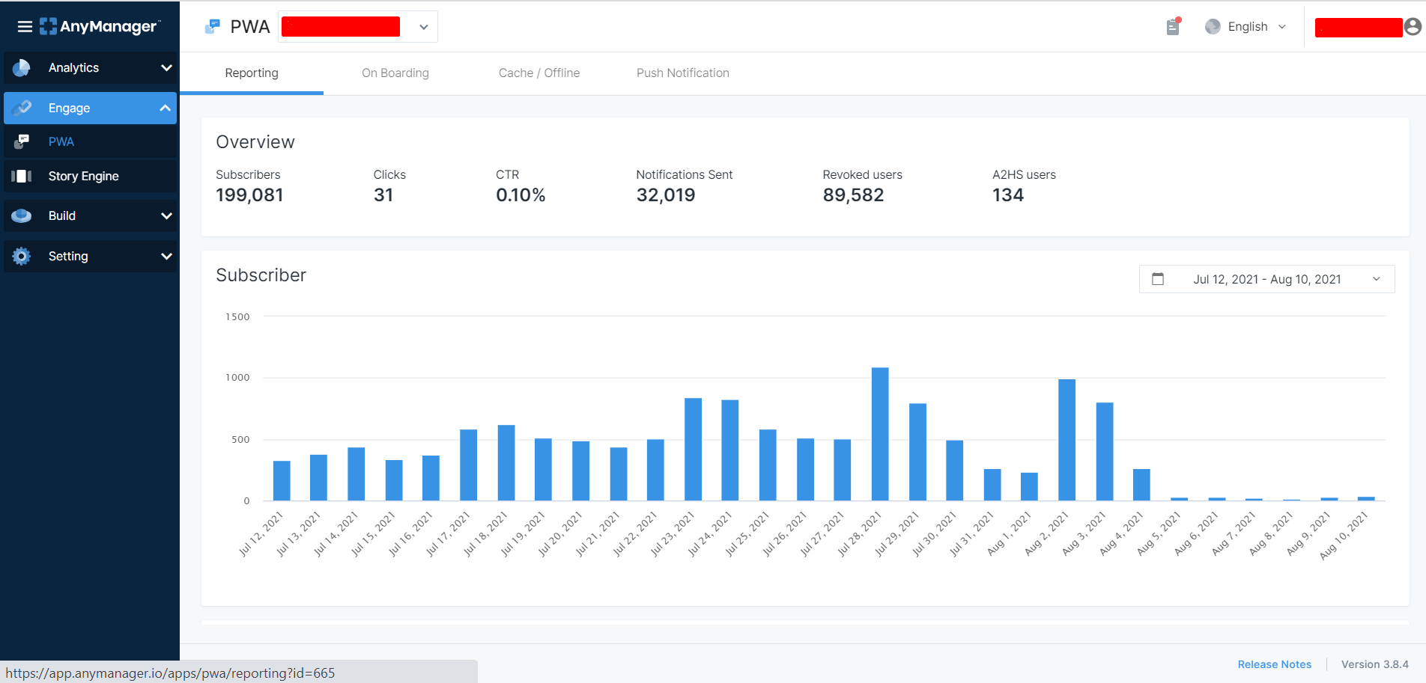
Task: Switch to the Push Notification tab
Action: [682, 73]
